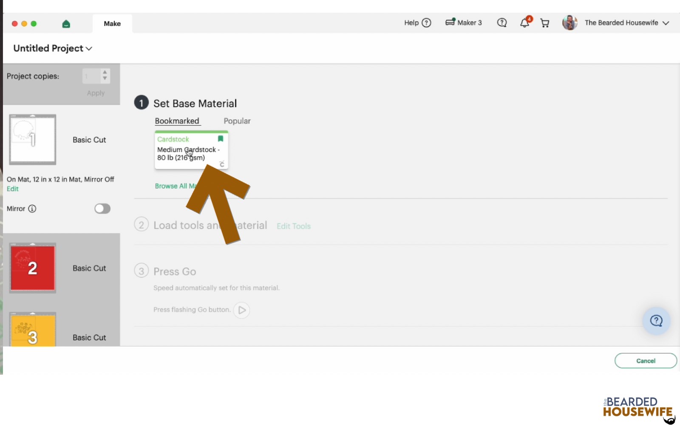Select red mat 2 thumbnail

(x=33, y=268)
